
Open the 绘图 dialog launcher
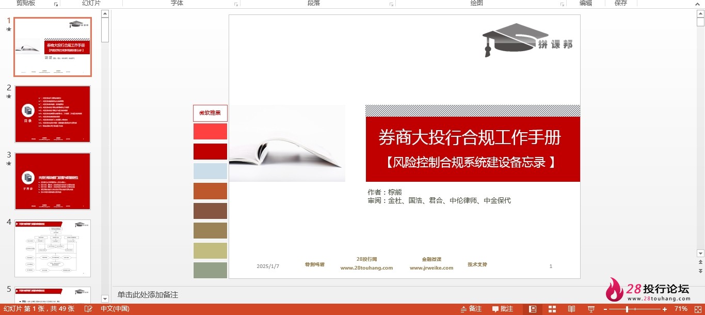(562, 4)
